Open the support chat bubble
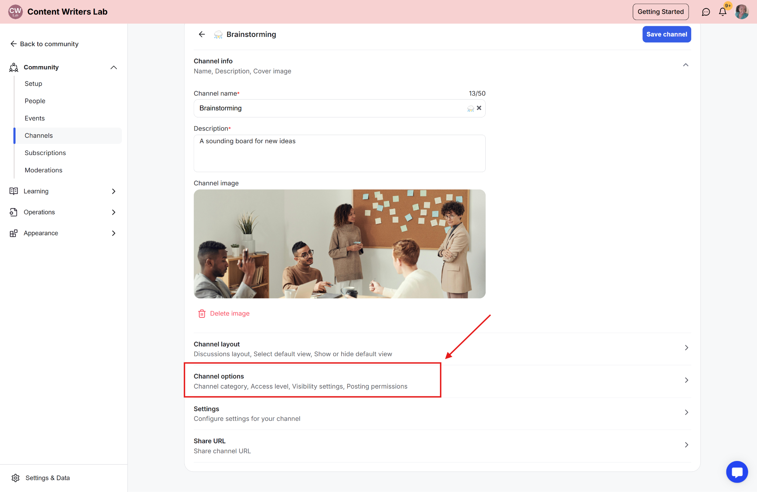The height and width of the screenshot is (492, 757). 737,472
